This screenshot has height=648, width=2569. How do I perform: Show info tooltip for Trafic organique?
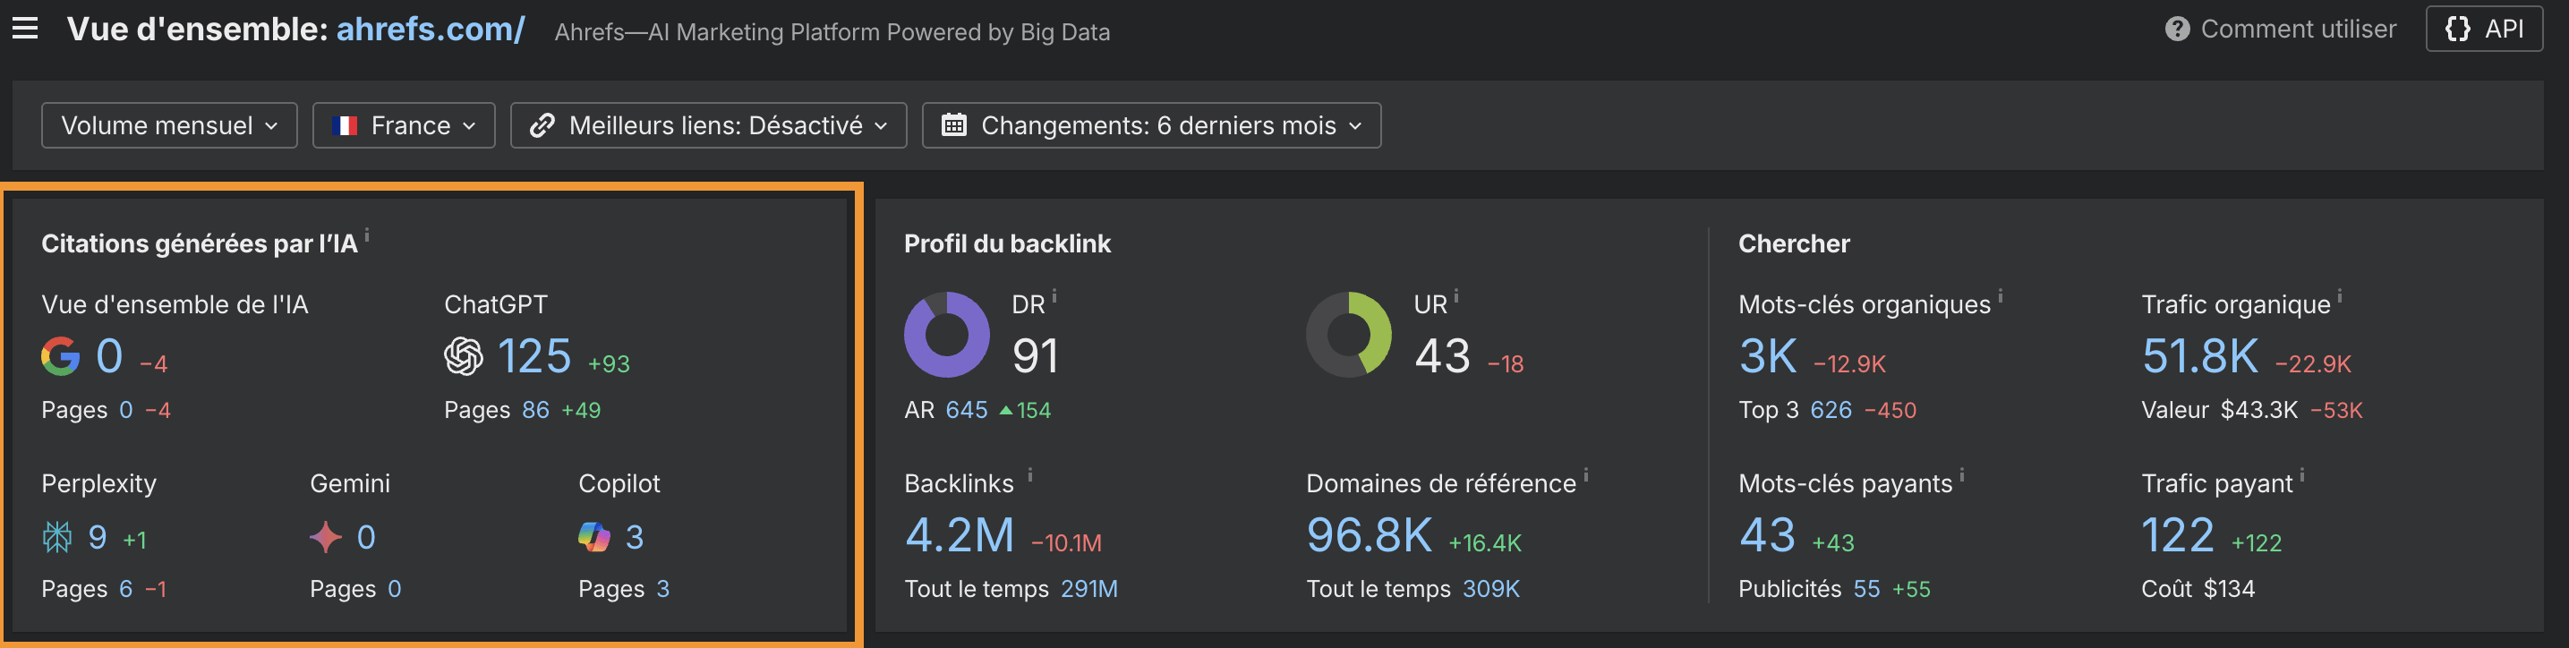tap(2340, 296)
